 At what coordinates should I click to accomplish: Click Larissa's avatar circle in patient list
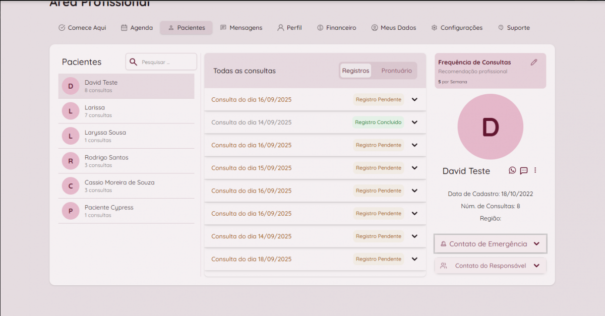(71, 111)
